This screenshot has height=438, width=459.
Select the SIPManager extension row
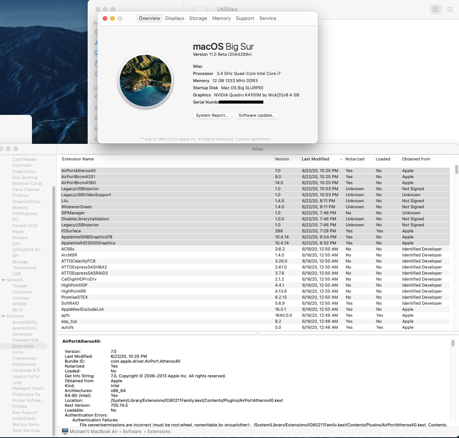tap(255, 213)
